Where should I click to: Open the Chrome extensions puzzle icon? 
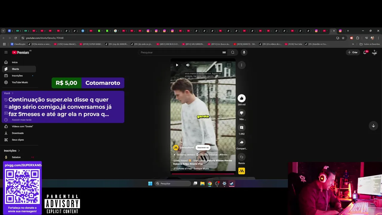(358, 38)
